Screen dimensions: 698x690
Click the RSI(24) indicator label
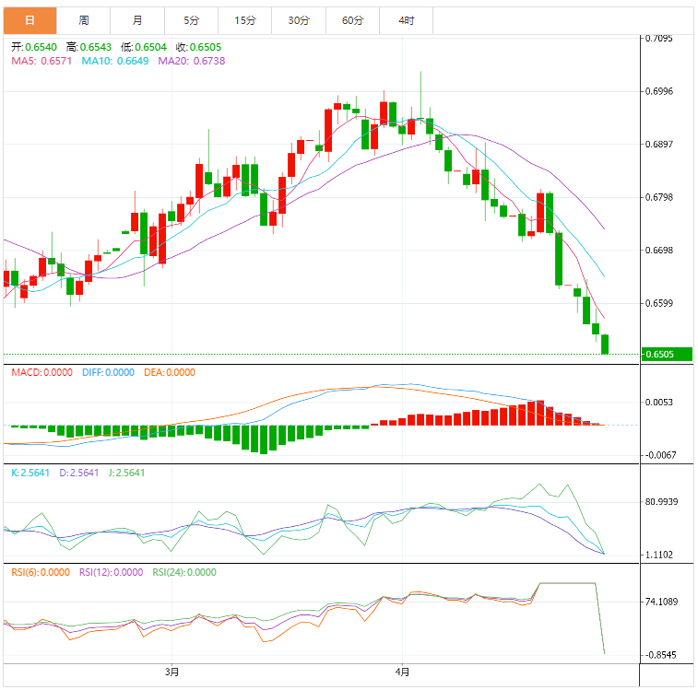click(x=184, y=572)
